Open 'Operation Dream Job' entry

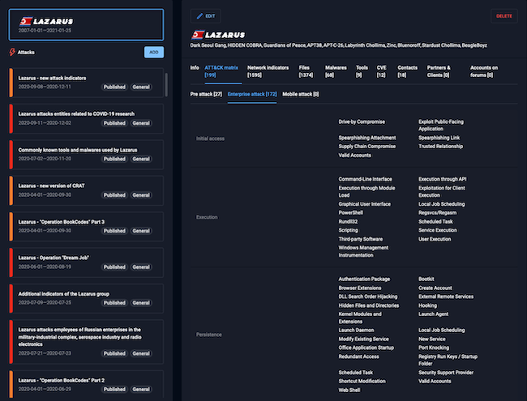[x=88, y=262]
